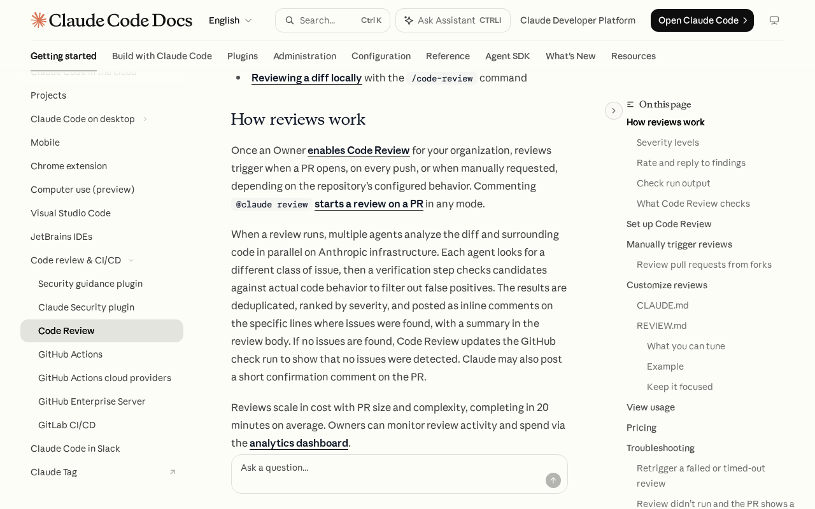Click external link arrow beside Claude Tag
The width and height of the screenshot is (815, 509).
[x=173, y=472]
